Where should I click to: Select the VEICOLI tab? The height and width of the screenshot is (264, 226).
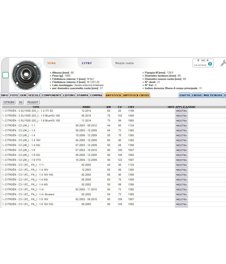(x=34, y=95)
